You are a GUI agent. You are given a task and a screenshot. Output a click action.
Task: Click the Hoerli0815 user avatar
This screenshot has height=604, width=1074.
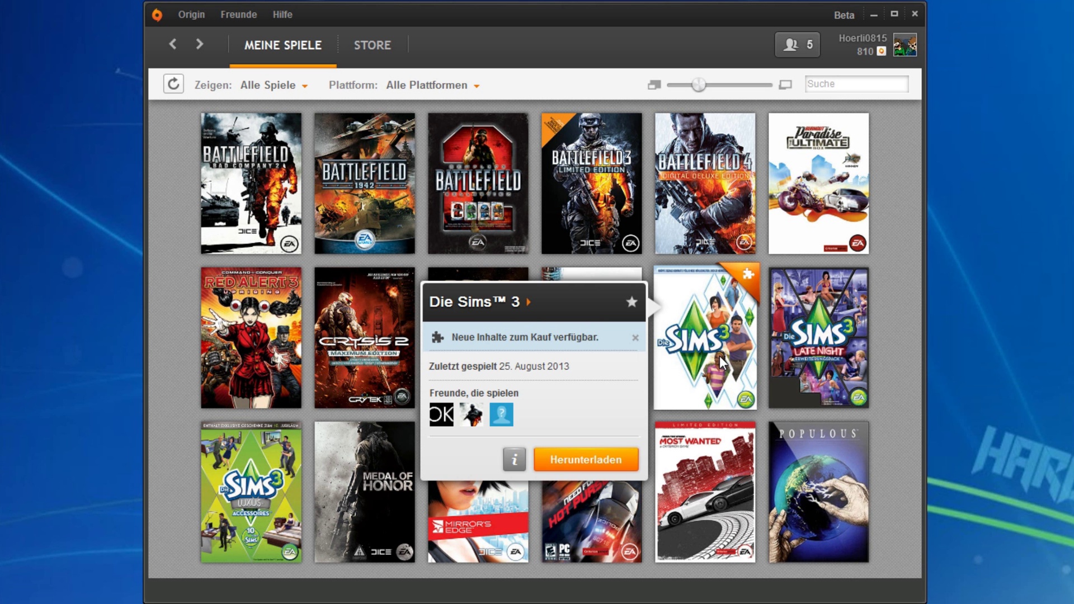(x=905, y=45)
